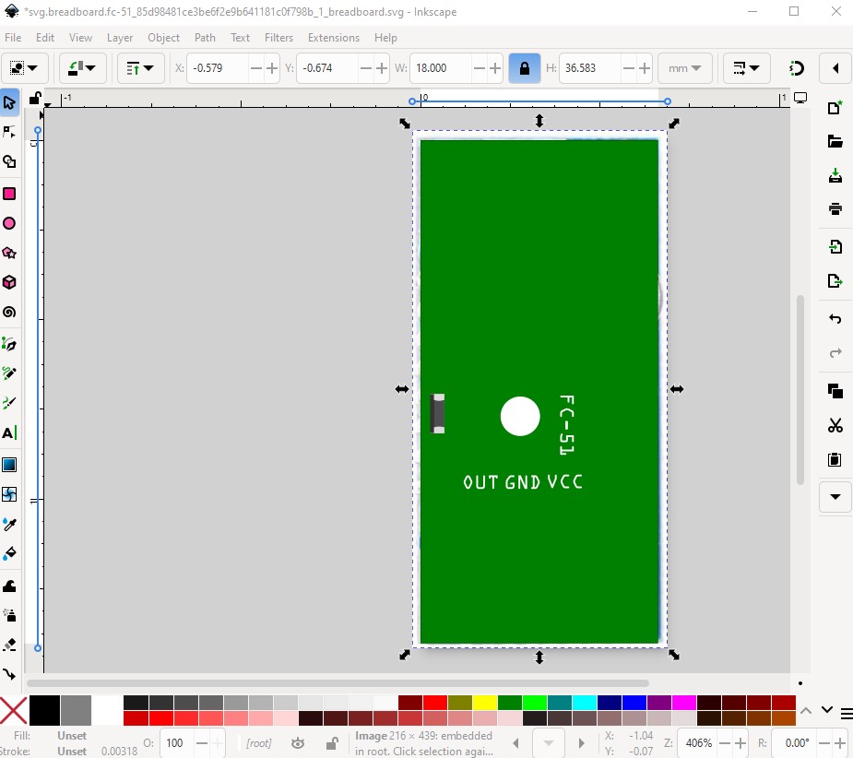Click the Undo arrow icon
853x758 pixels.
835,319
